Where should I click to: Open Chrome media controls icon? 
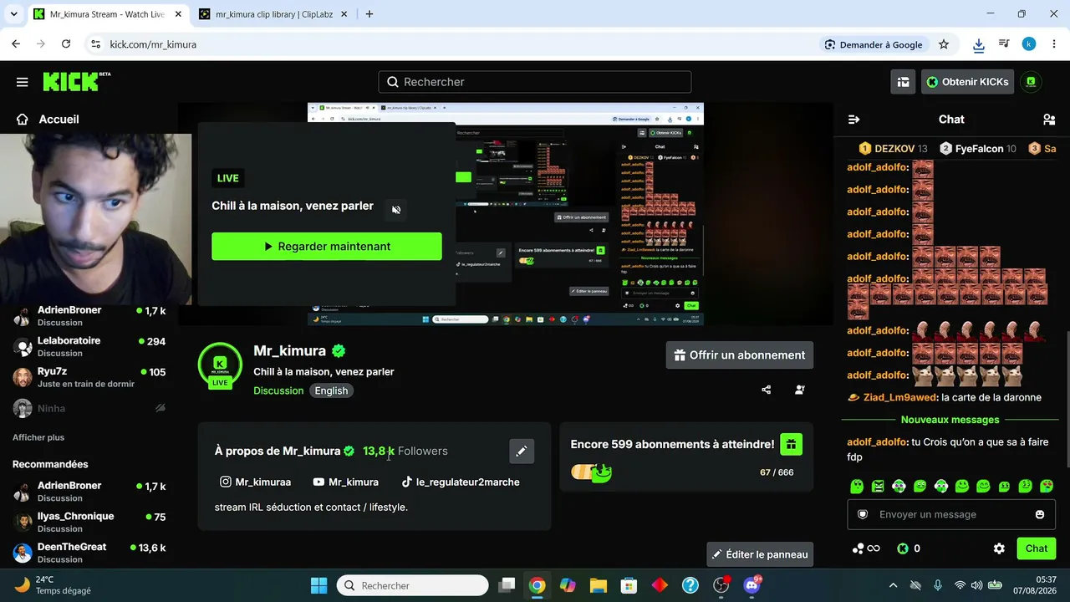[1004, 44]
